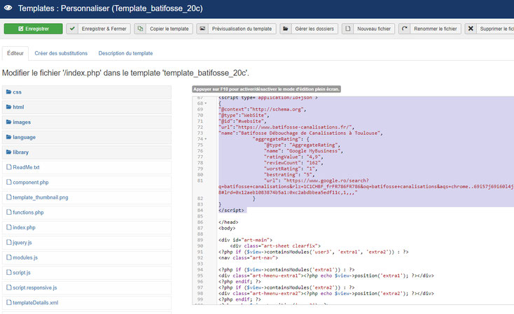Click file icon next to jquery.js

[9, 242]
